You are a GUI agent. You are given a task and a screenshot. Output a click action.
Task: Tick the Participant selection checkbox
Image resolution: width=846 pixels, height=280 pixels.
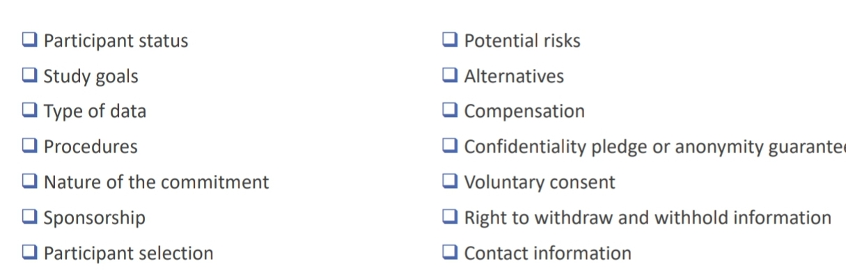(x=30, y=252)
